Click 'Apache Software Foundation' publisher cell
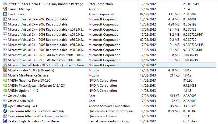Viewport: 218px width, 124px height. 109,106
